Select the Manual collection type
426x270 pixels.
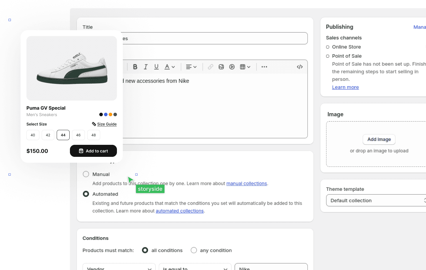coord(86,174)
